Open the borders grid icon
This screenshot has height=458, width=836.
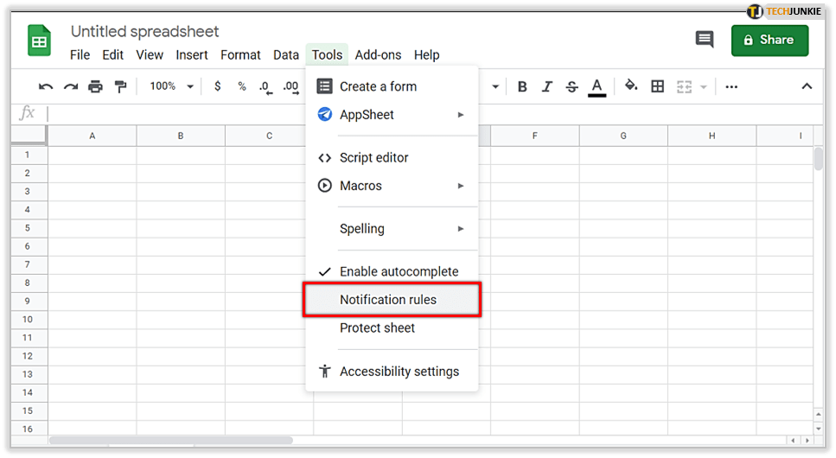(x=658, y=86)
